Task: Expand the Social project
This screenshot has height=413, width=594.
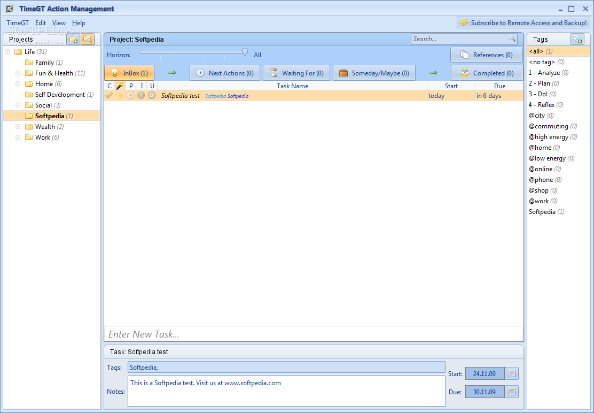Action: (x=18, y=105)
